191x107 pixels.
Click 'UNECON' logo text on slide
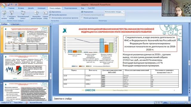pos(90,90)
